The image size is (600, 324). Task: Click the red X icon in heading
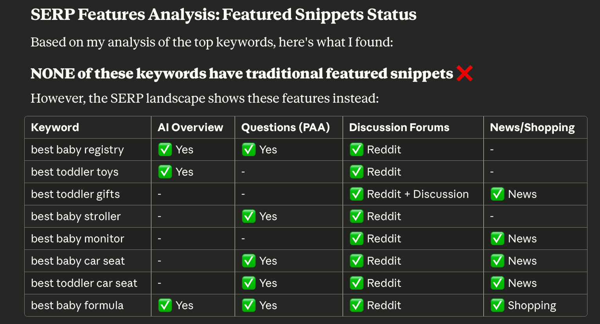[x=464, y=73]
